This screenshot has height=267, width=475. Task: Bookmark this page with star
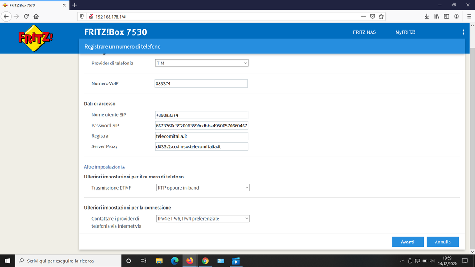point(381,16)
